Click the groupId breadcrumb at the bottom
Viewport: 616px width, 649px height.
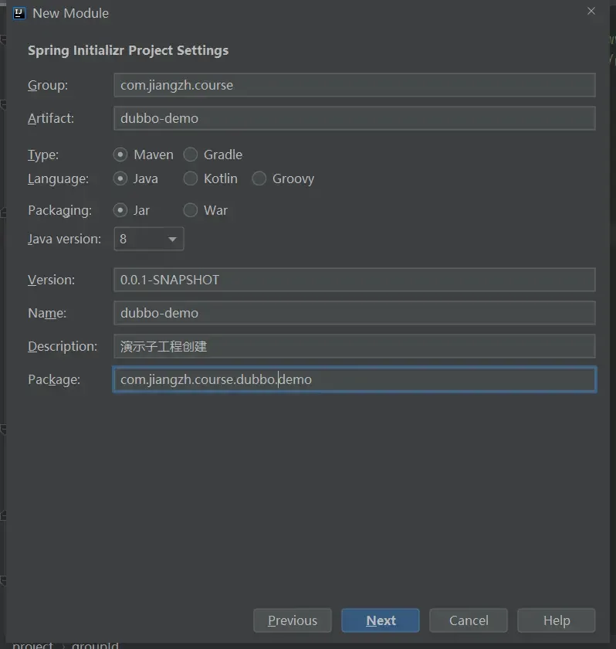pyautogui.click(x=95, y=644)
